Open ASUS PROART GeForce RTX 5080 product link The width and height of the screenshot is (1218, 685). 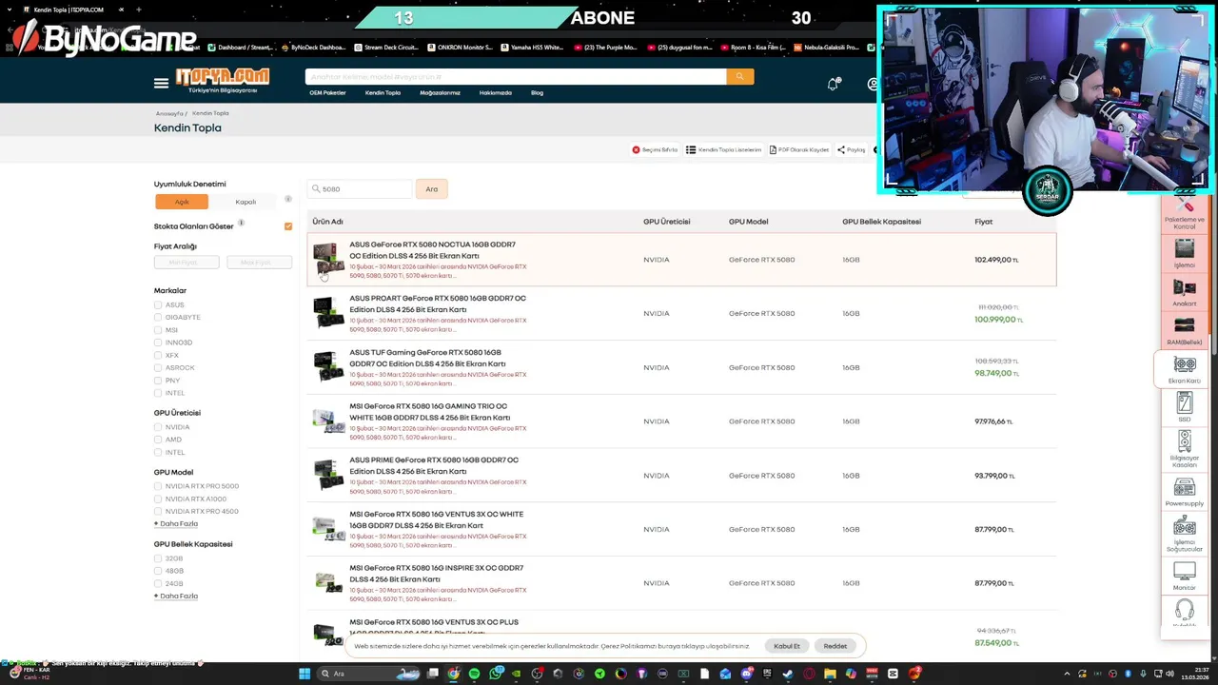[437, 303]
